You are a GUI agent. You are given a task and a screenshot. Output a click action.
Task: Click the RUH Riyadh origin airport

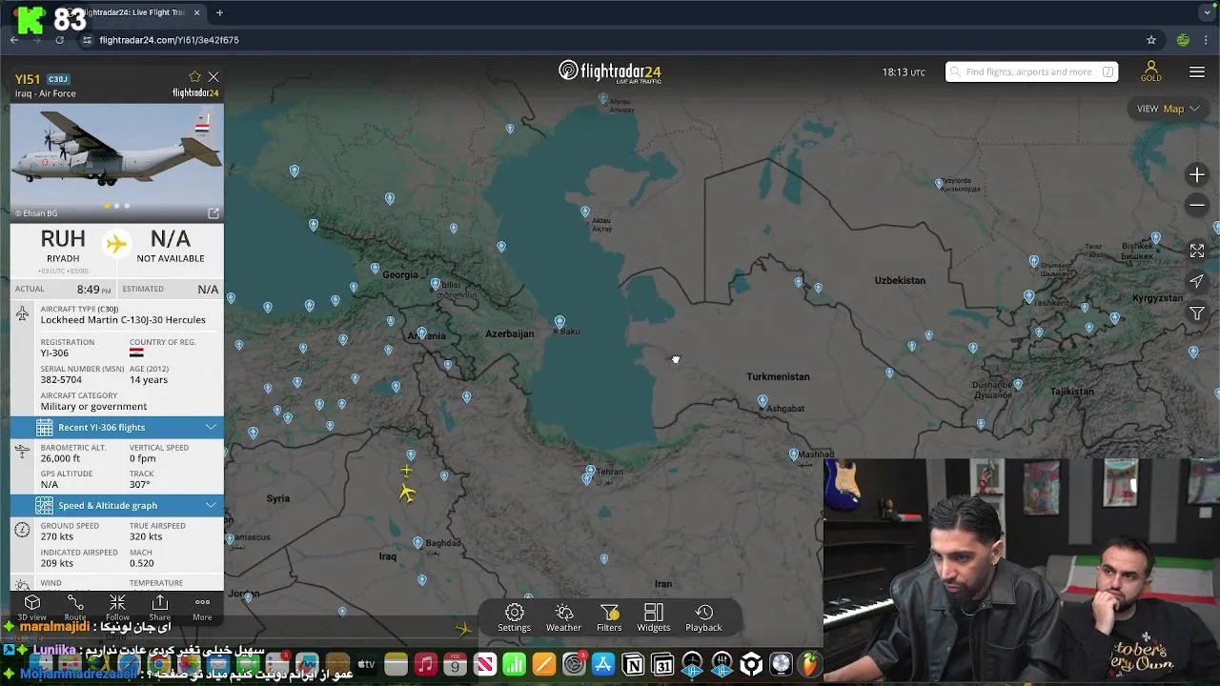(63, 246)
